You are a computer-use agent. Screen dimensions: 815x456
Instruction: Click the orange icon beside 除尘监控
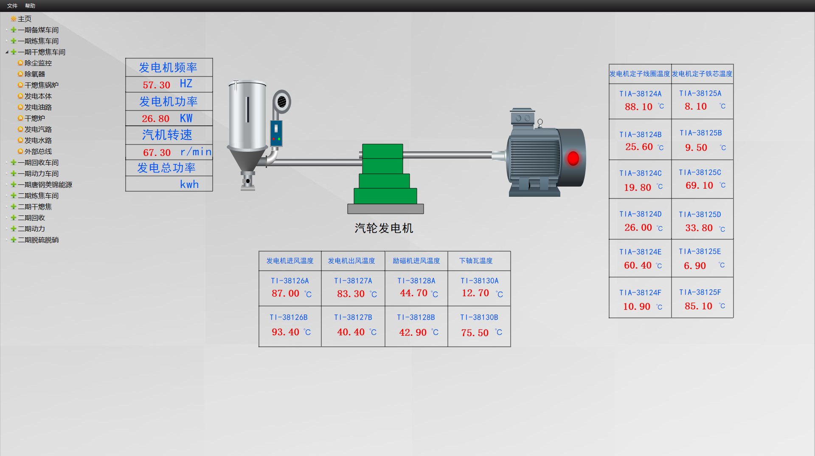20,63
